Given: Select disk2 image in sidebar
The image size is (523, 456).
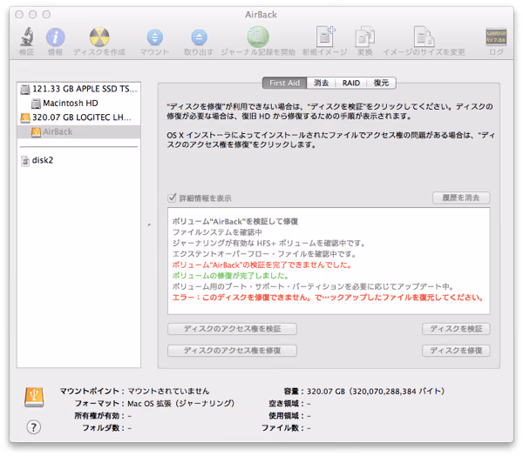Looking at the screenshot, I should (79, 160).
